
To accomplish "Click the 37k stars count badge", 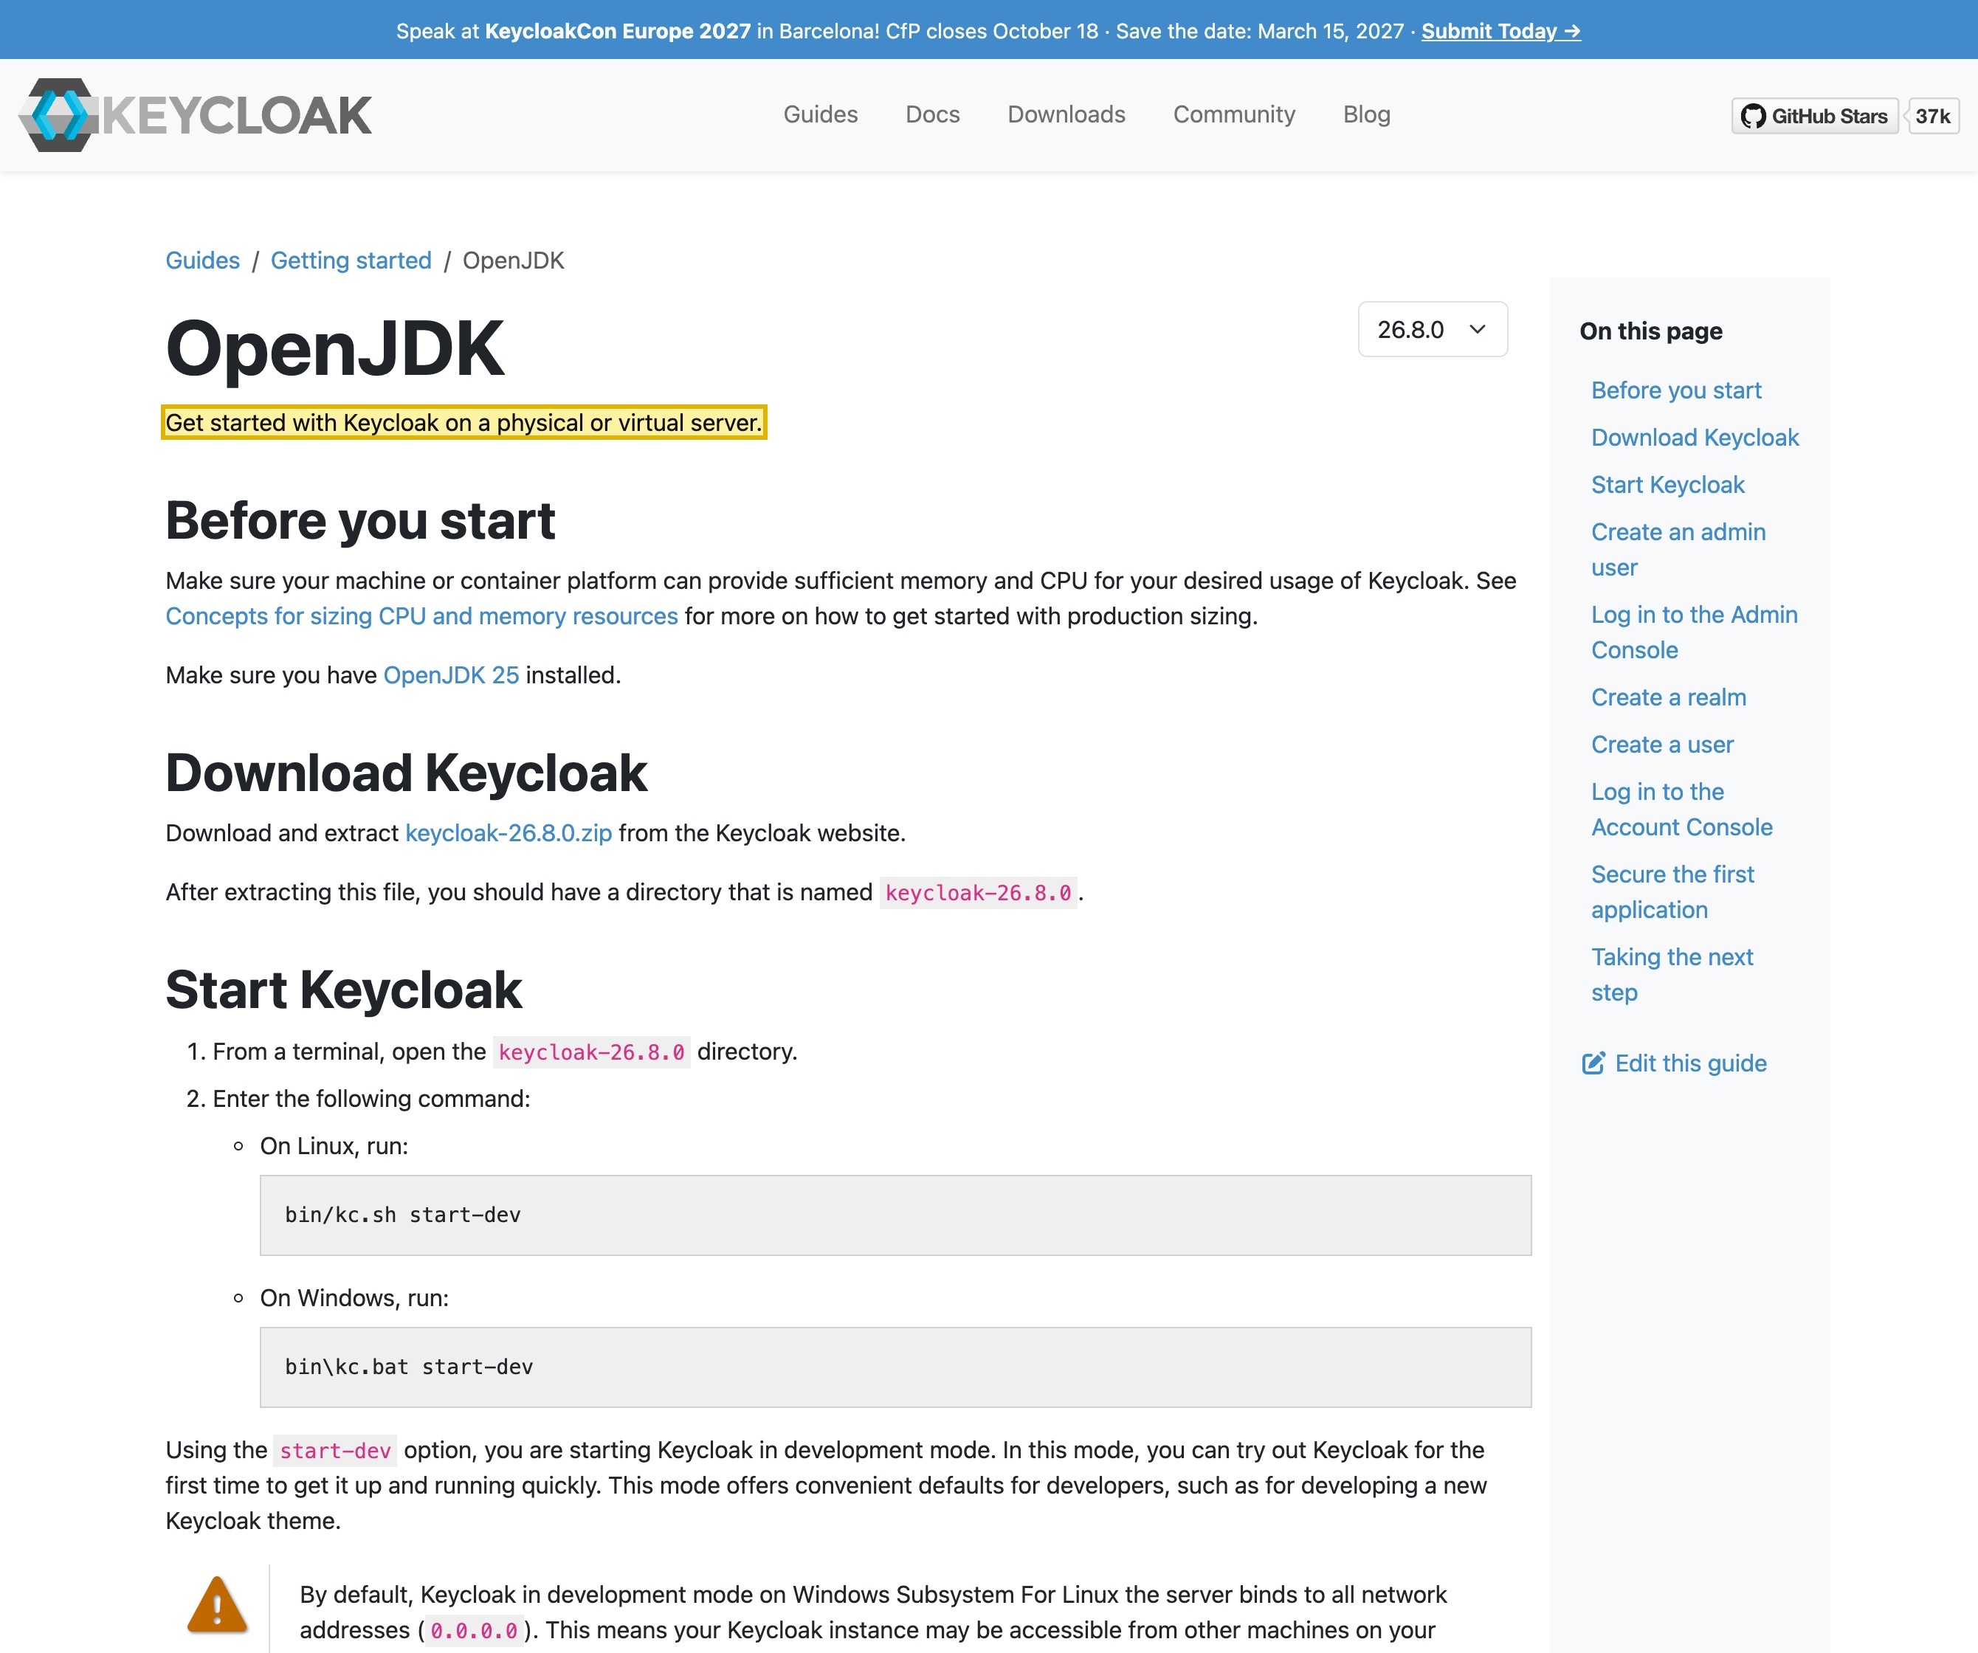I will 1933,116.
